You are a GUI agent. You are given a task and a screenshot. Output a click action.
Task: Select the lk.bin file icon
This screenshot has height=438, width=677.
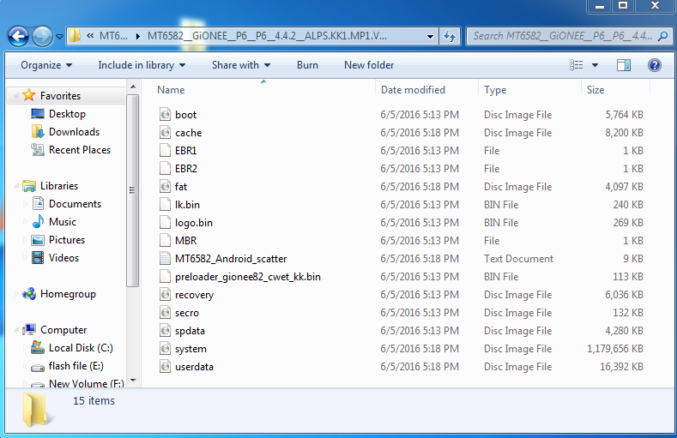click(x=165, y=205)
